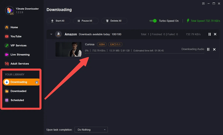
Task: Toggle Turbo-Speed switch off
Action: 153,21
